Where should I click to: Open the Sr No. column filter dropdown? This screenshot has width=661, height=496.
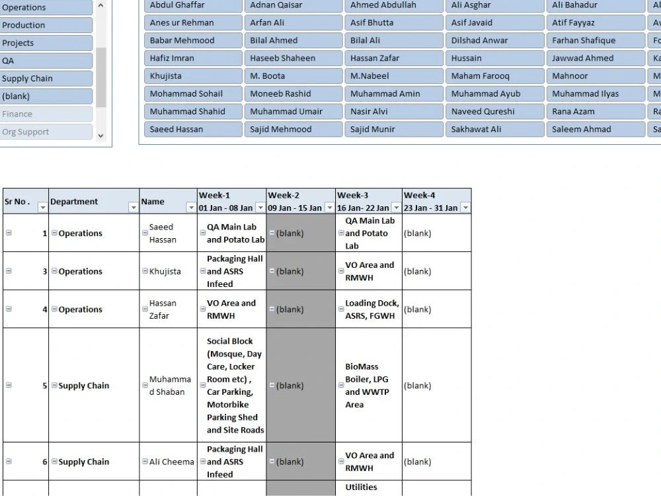click(x=42, y=208)
